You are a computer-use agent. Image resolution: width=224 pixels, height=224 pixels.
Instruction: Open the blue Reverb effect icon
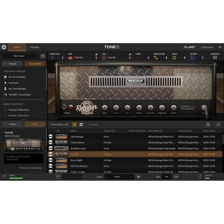click(192, 58)
